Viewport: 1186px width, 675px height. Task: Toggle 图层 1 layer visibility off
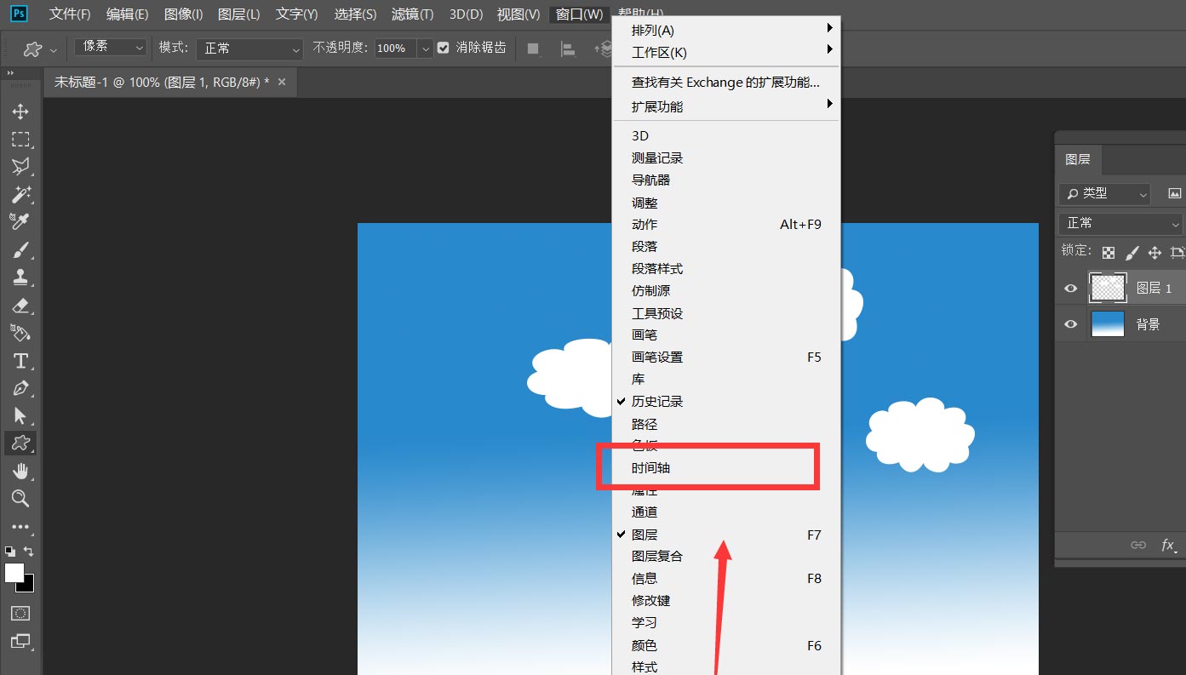tap(1070, 288)
